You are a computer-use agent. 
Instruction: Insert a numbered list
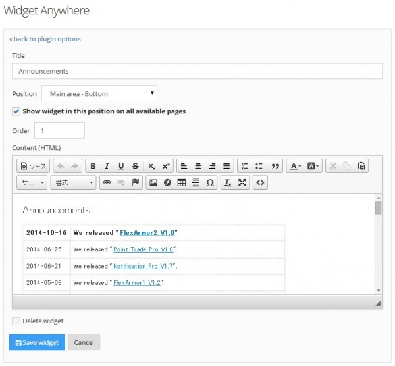pos(245,166)
